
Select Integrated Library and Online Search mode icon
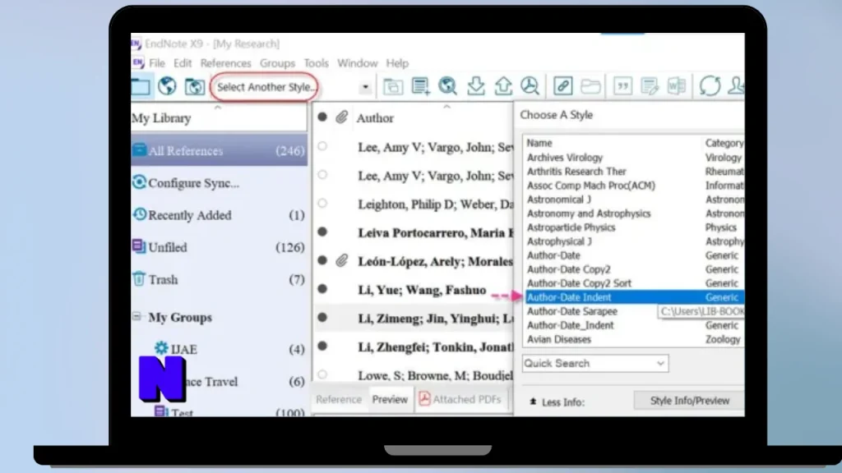(x=194, y=86)
